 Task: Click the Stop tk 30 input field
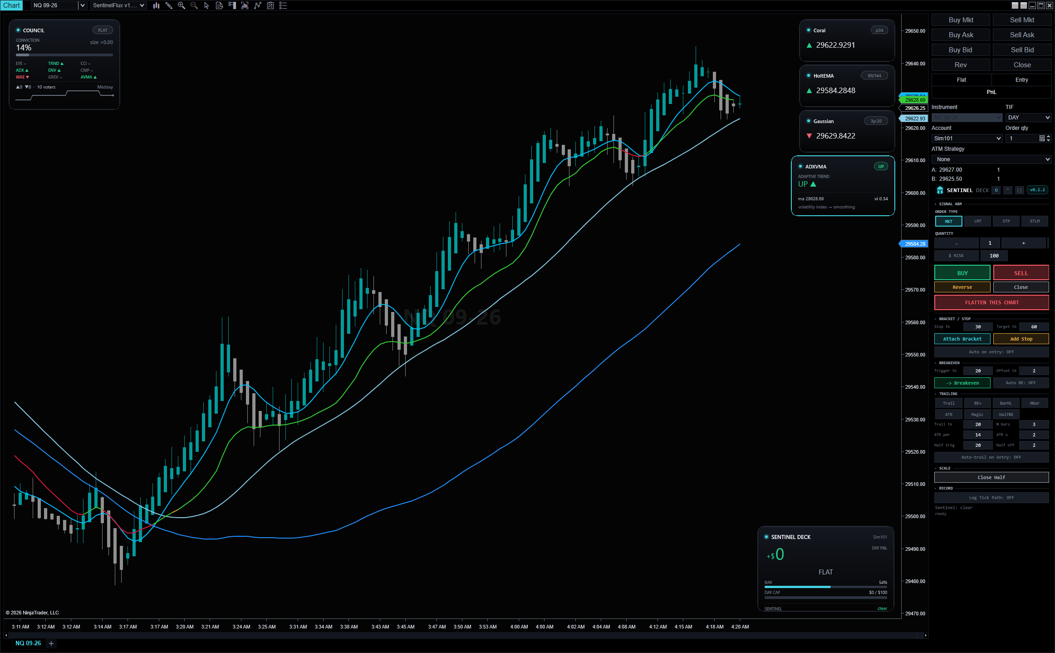coord(978,327)
